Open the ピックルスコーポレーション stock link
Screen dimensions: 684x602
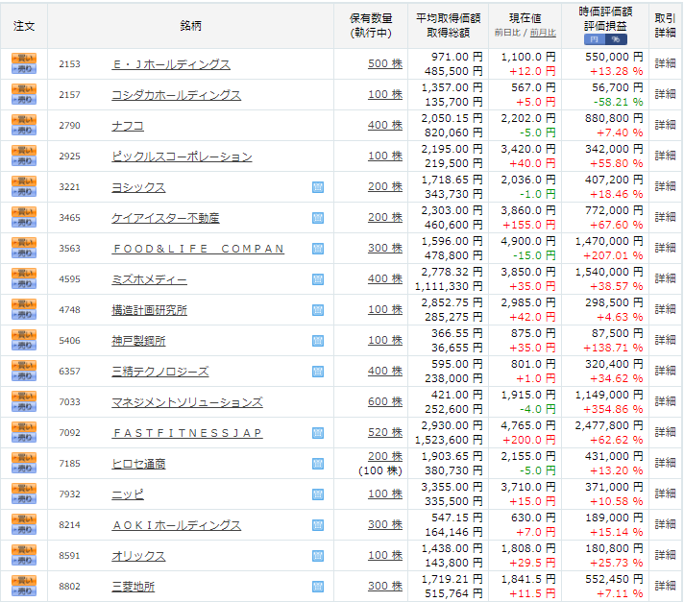[x=182, y=157]
